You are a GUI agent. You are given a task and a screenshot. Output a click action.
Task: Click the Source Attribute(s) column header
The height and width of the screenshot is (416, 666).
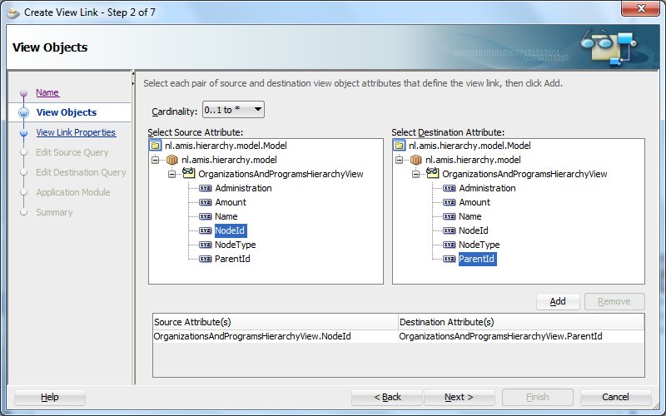pyautogui.click(x=276, y=322)
